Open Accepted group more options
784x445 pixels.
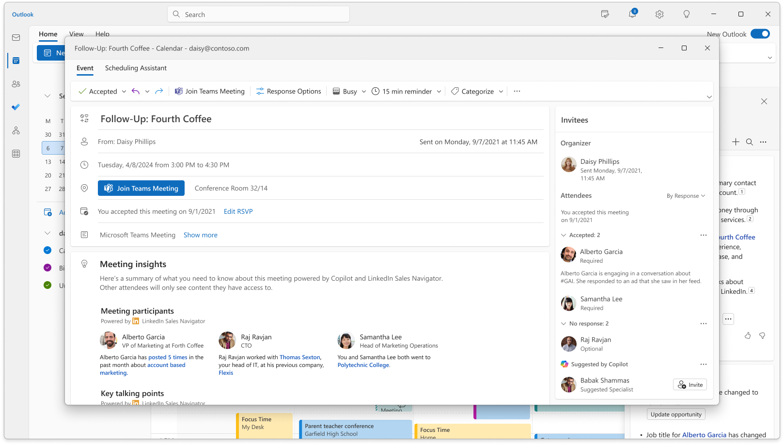(704, 235)
